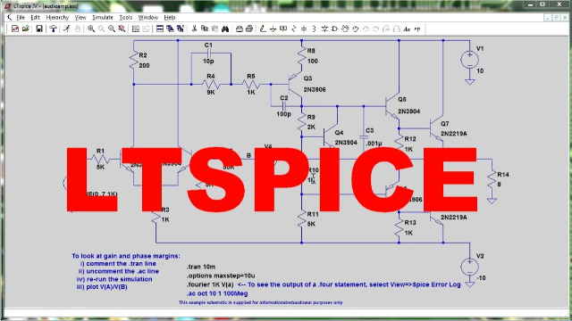
Task: Select the Cut scissors tool
Action: pos(194,29)
